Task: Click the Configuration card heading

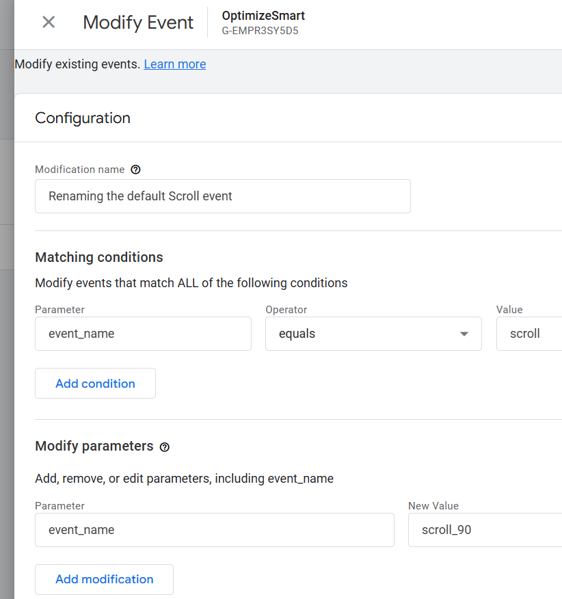Action: coord(83,118)
